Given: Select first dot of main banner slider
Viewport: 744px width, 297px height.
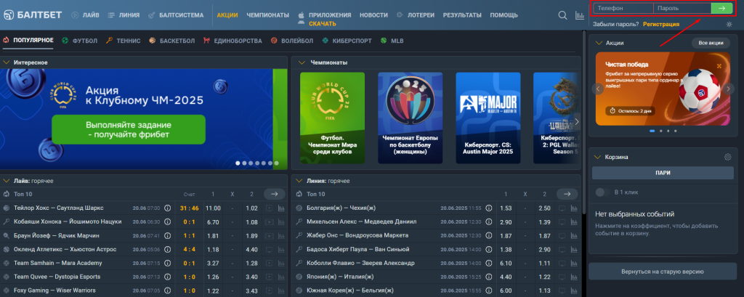Looking at the screenshot, I should [x=238, y=163].
